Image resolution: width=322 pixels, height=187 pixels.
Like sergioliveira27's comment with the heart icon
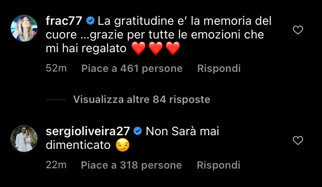[298, 140]
